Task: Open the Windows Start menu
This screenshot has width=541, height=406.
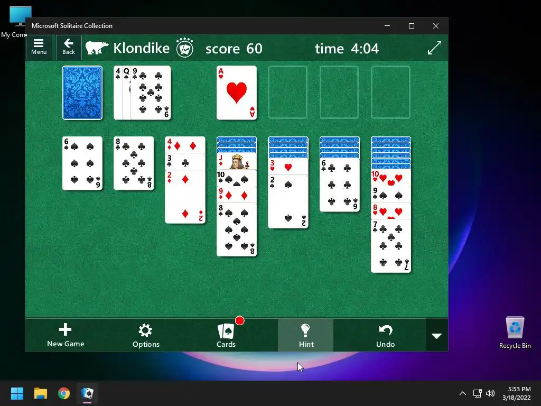Action: point(17,393)
